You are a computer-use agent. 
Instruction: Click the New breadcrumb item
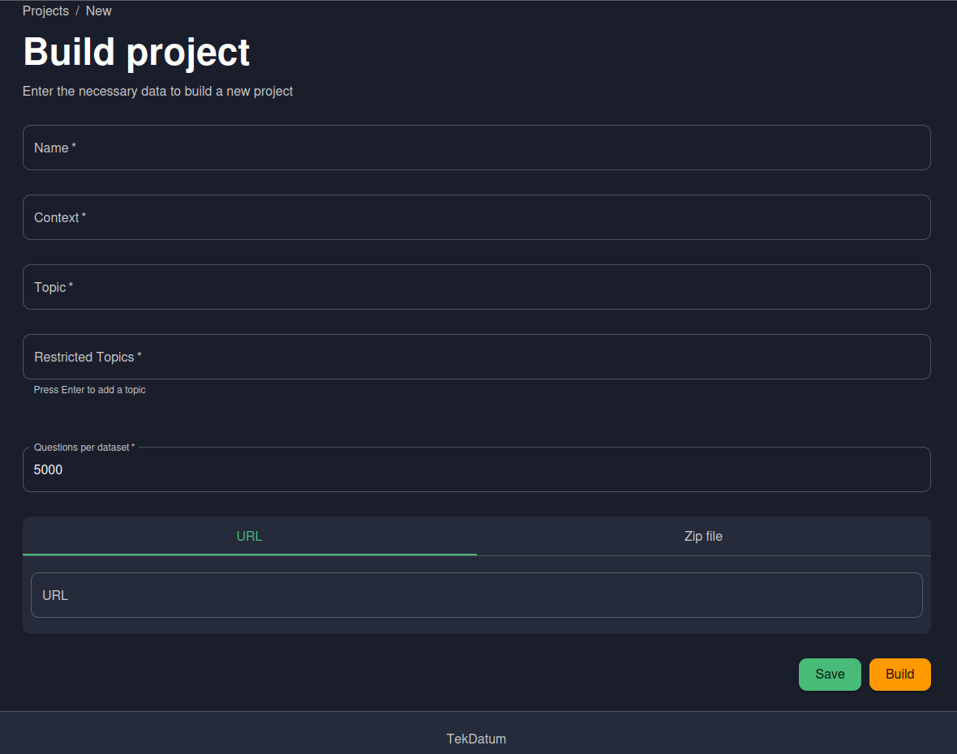[99, 11]
